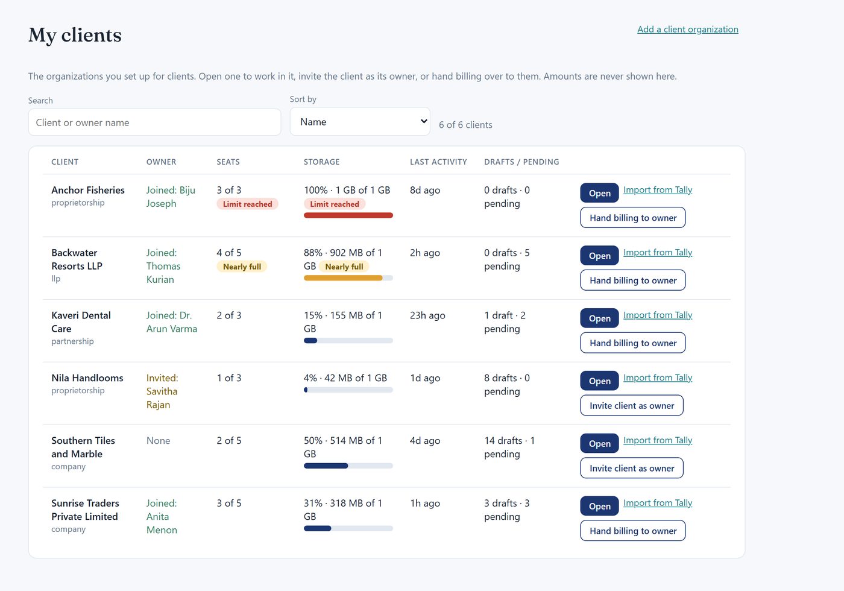The width and height of the screenshot is (844, 591).
Task: Hand billing to owner for Kaveri Dental Care
Action: (x=633, y=343)
